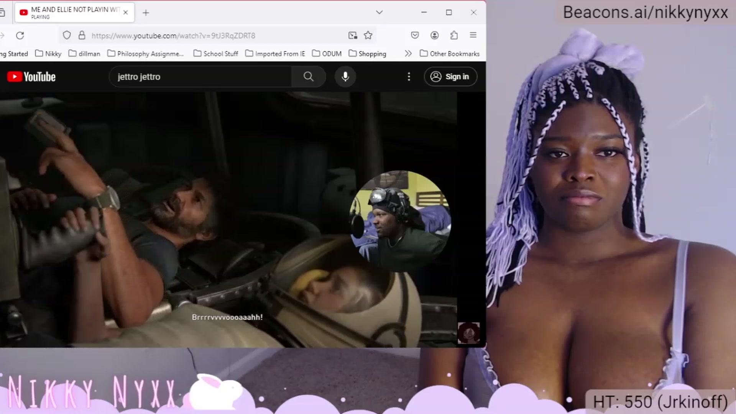The image size is (736, 414).
Task: Show more bookmarks with double chevron
Action: [408, 54]
